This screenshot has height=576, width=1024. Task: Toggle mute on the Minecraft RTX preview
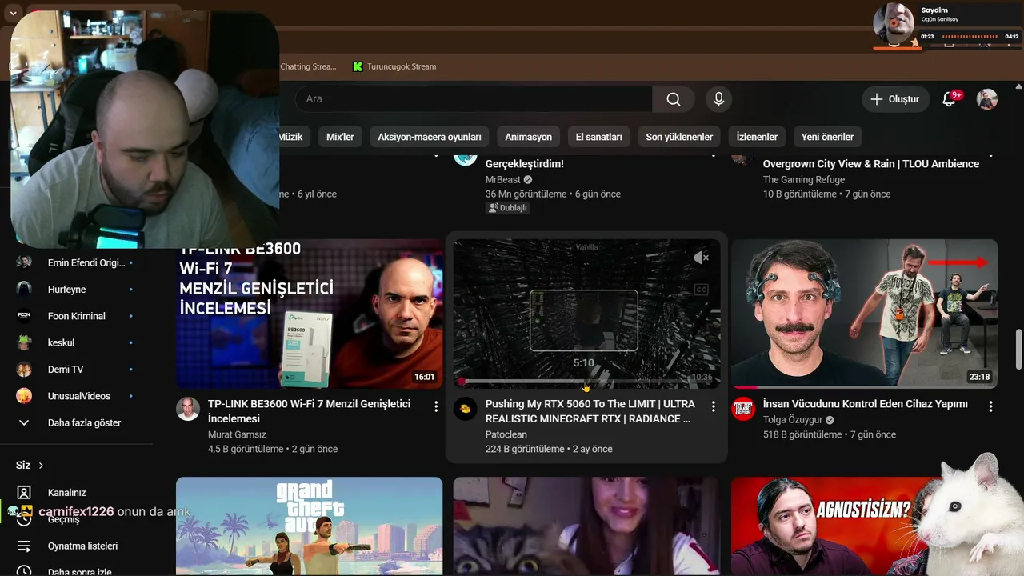(x=702, y=258)
